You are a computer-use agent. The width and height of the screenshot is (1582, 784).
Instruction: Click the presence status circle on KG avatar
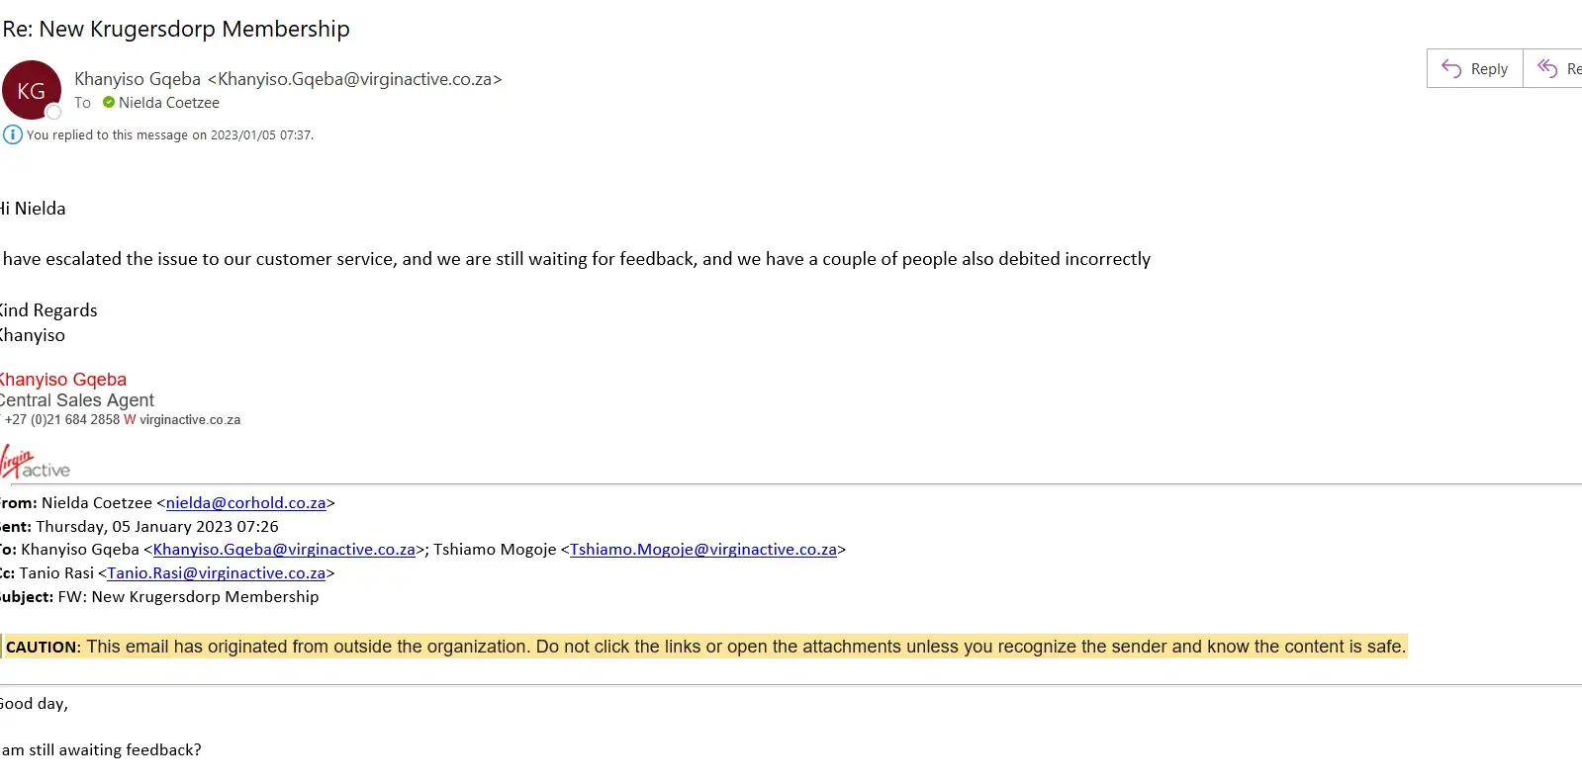[x=54, y=113]
